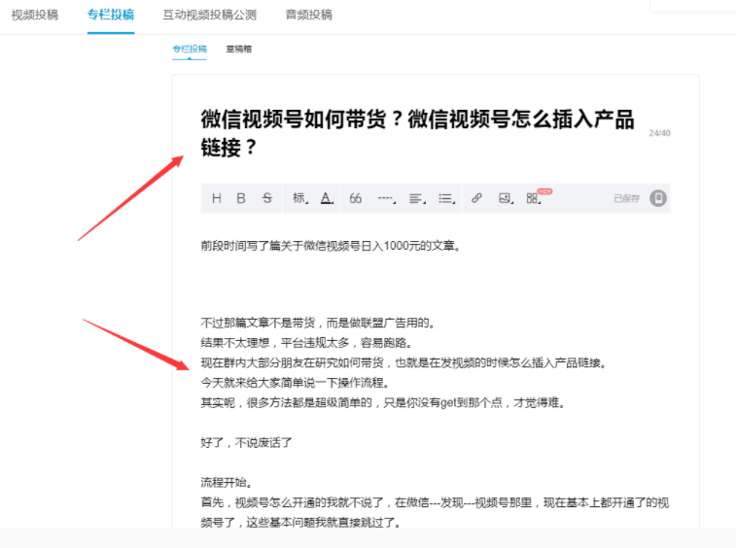Click paragraph starting 首先，视频号怎么开通
736x548 pixels.
point(436,512)
